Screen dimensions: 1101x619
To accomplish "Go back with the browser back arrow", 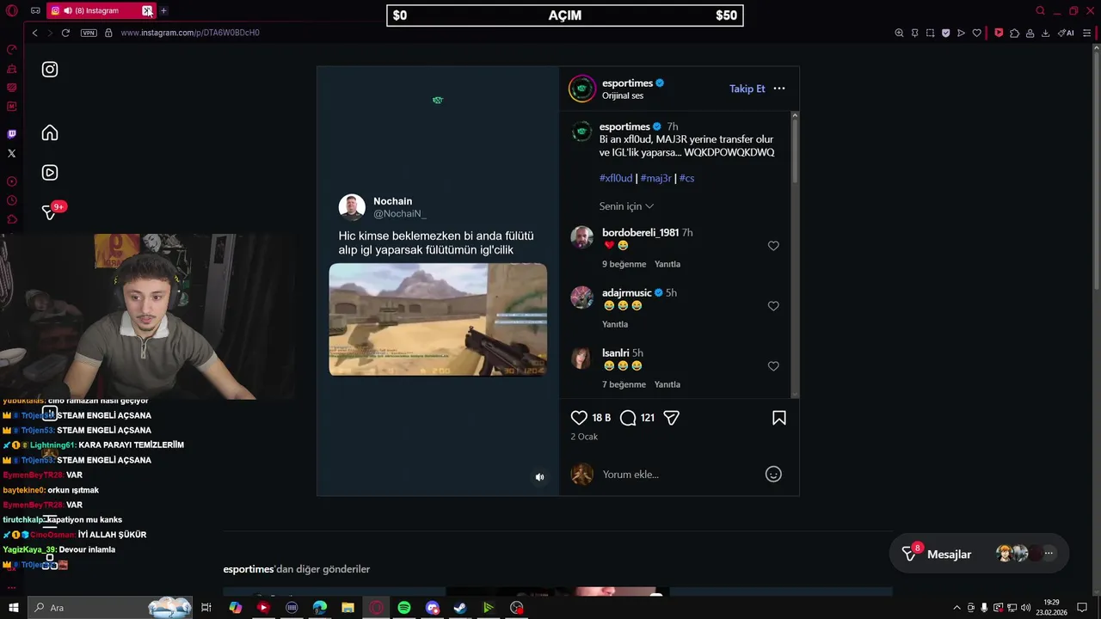I will pyautogui.click(x=34, y=33).
